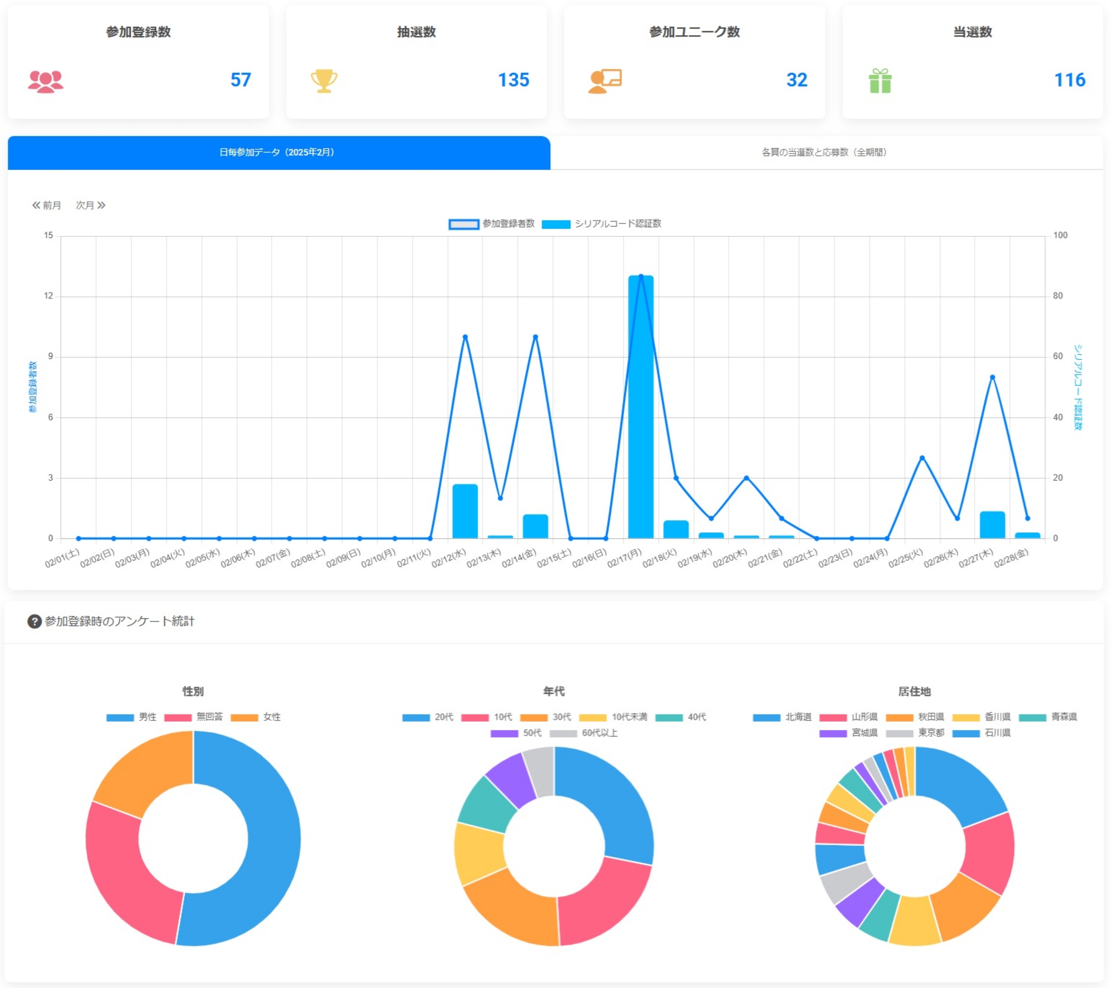Click the orange presenter icon for 参加ユニーク数
The height and width of the screenshot is (988, 1111).
point(604,81)
